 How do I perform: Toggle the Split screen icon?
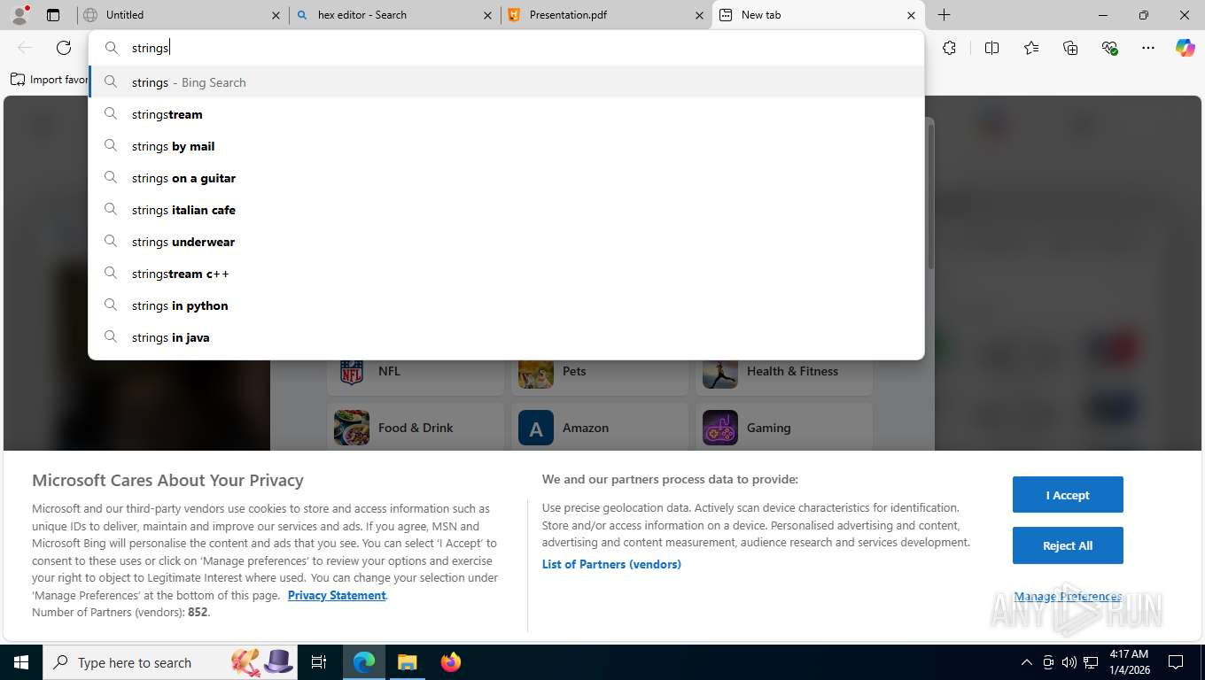(992, 48)
